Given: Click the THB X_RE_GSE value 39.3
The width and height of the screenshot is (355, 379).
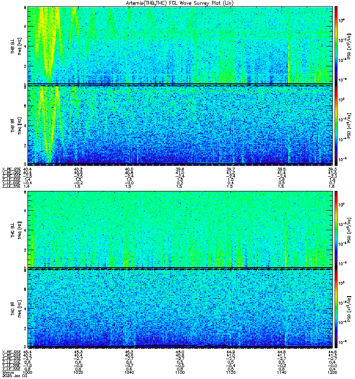Looking at the screenshot, I should [x=332, y=170].
